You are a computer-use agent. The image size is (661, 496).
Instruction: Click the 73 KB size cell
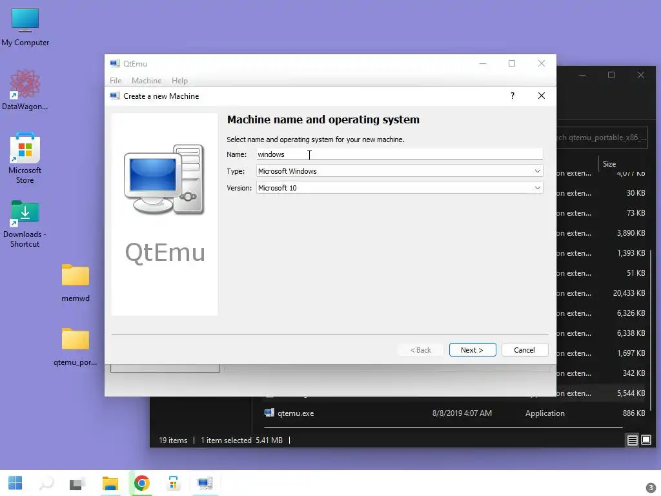tap(636, 213)
